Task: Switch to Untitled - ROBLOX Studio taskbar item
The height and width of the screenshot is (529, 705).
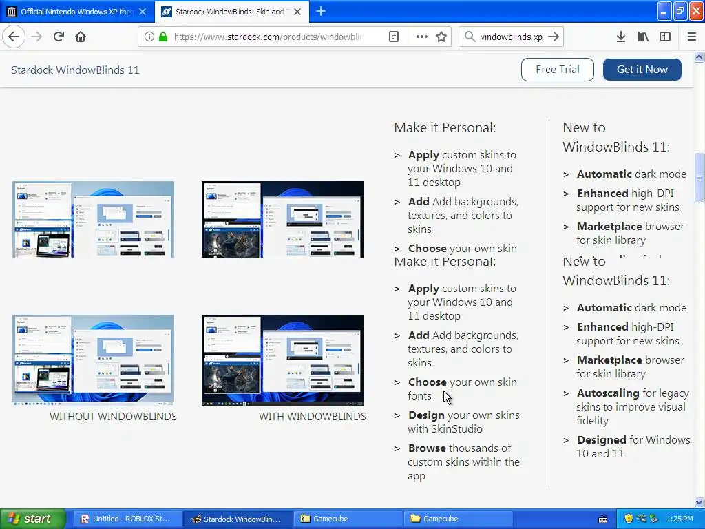Action: tap(127, 519)
